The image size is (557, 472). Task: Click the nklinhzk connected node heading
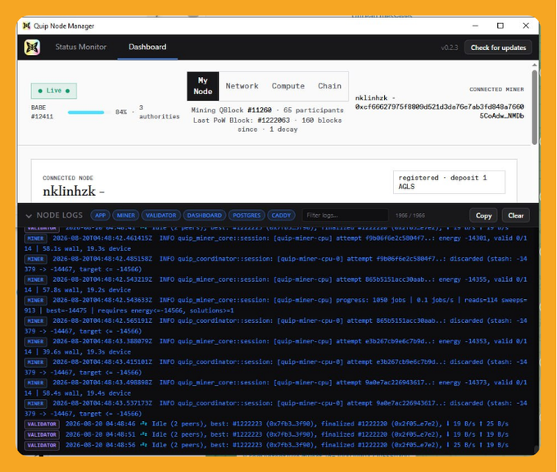[x=74, y=191]
